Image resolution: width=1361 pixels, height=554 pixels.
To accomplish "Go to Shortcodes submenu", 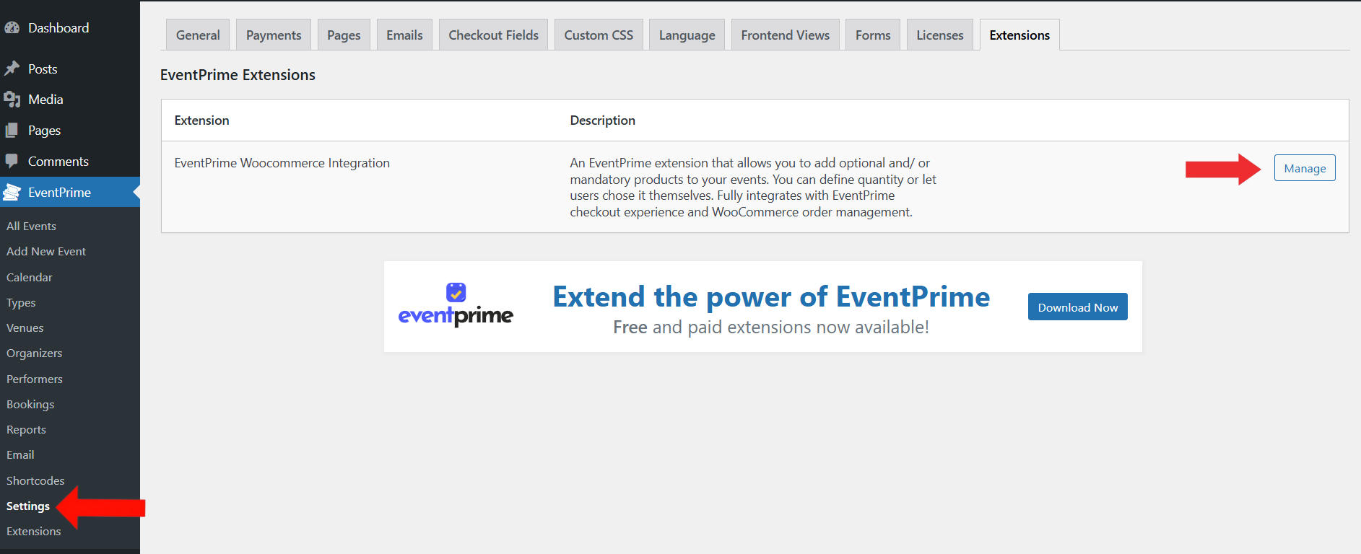I will coord(35,480).
